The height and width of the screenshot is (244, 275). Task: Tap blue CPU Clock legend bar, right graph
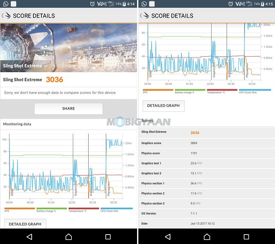pyautogui.click(x=255, y=90)
